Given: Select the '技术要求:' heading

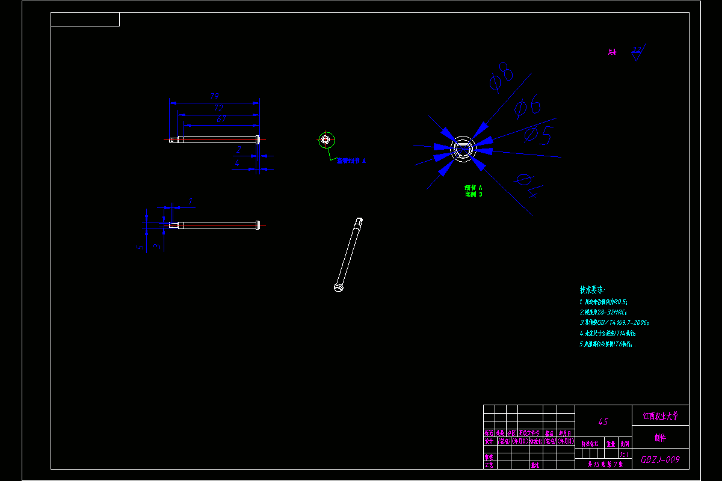Looking at the screenshot, I should click(x=592, y=290).
